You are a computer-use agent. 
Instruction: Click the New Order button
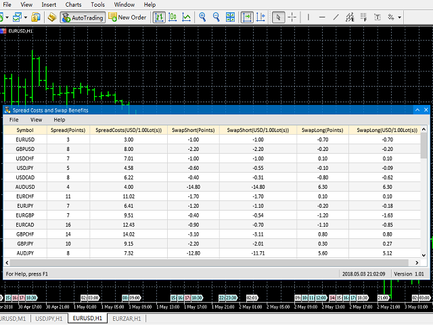tap(127, 18)
